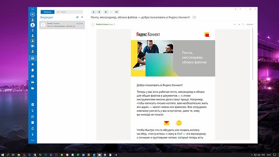Open more actions dropdown in message header
Viewport: 279px width, 157px height.
click(243, 24)
